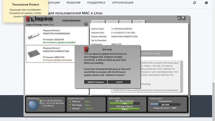Click the F:\ partition legend color square
The image size is (215, 121).
pyautogui.click(x=40, y=100)
